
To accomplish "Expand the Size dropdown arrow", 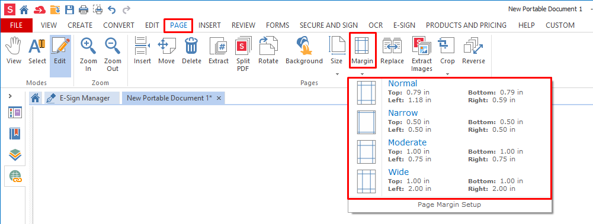I will click(x=336, y=74).
